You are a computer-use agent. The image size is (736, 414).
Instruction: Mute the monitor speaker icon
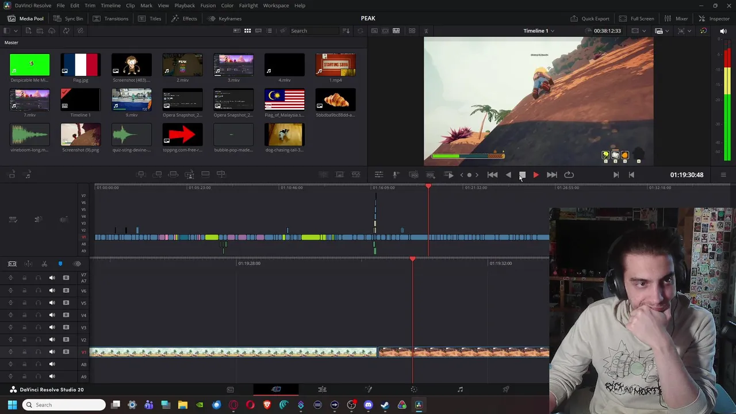point(723,31)
